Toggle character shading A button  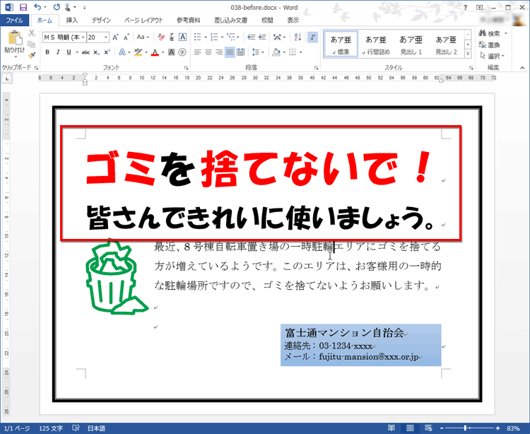coord(172,52)
